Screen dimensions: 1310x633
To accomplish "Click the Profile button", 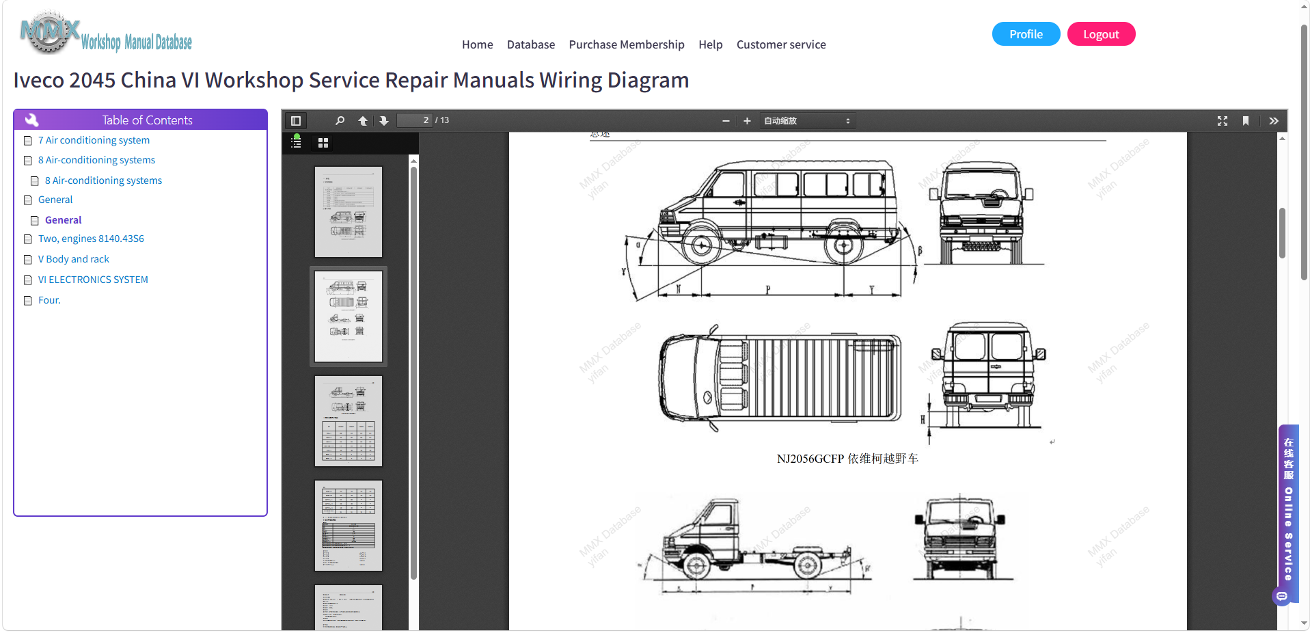I will coord(1026,34).
